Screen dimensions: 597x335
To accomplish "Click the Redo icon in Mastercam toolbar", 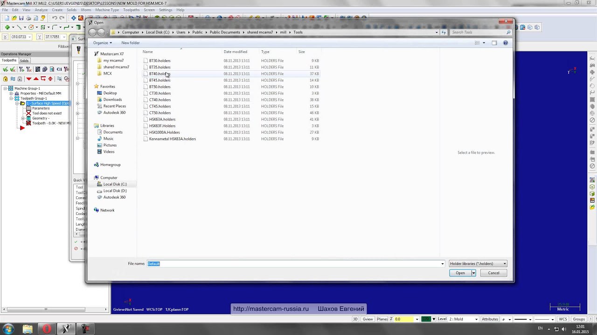I will (62, 18).
